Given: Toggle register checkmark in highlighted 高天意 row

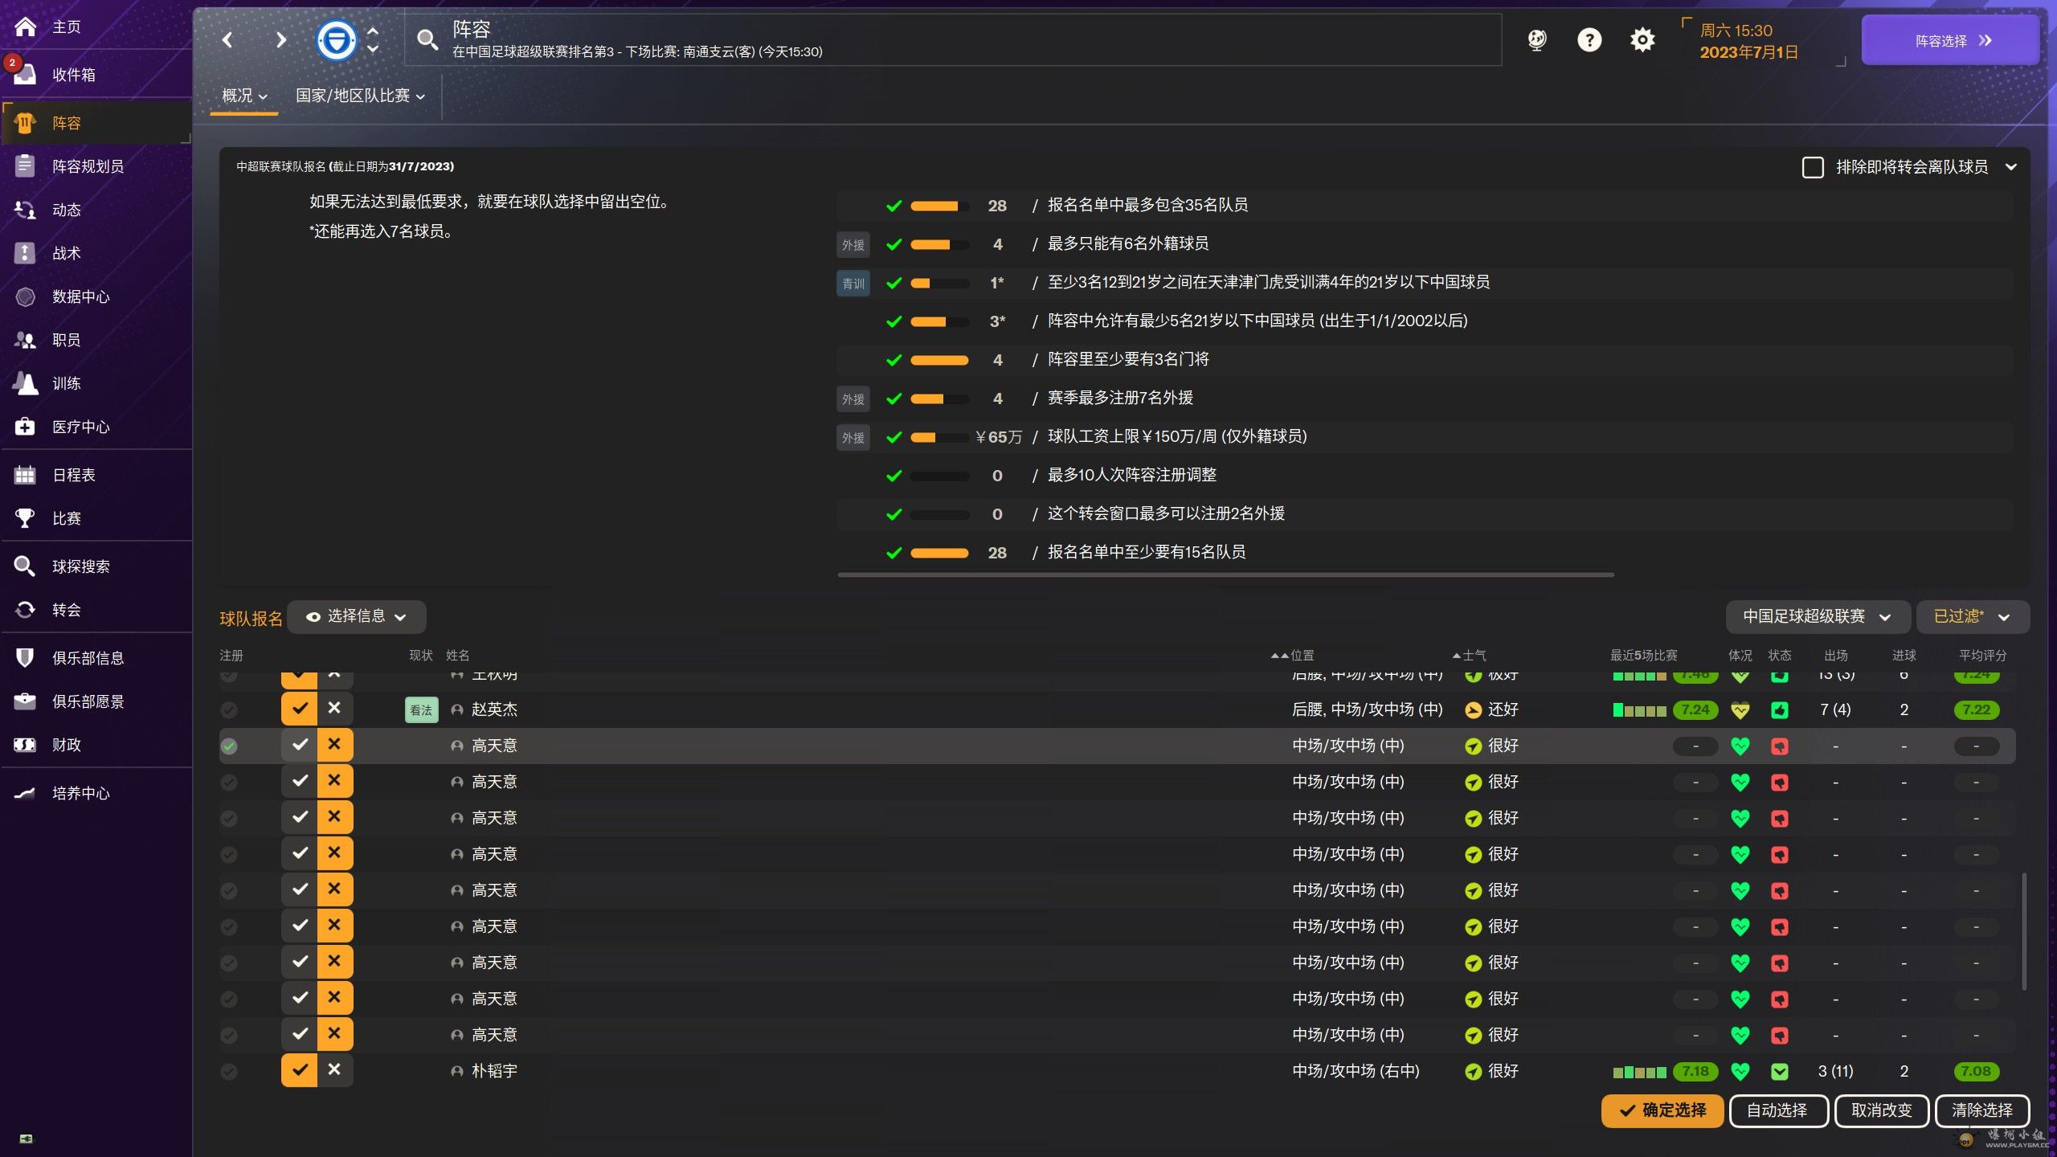Looking at the screenshot, I should coord(299,746).
